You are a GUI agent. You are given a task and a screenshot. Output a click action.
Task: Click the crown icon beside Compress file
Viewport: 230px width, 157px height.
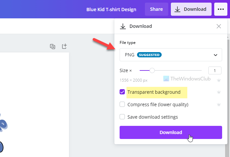(218, 105)
